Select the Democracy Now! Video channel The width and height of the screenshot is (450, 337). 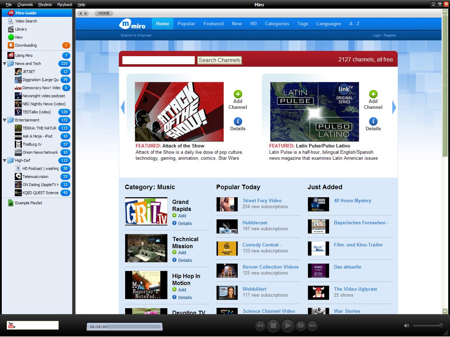click(x=37, y=88)
